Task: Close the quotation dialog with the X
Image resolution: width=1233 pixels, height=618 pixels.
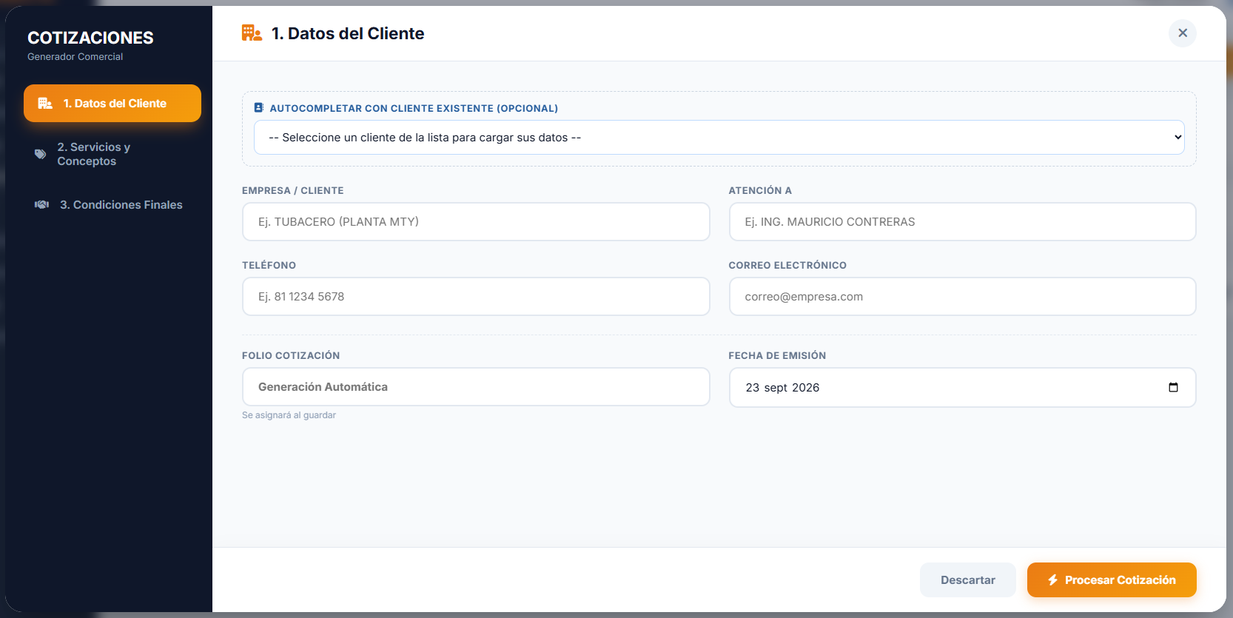Action: click(x=1183, y=33)
